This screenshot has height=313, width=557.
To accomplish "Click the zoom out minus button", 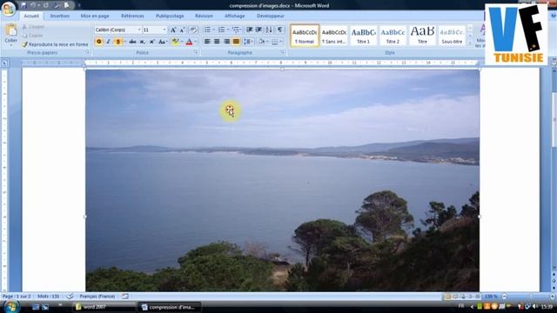I will click(x=504, y=296).
